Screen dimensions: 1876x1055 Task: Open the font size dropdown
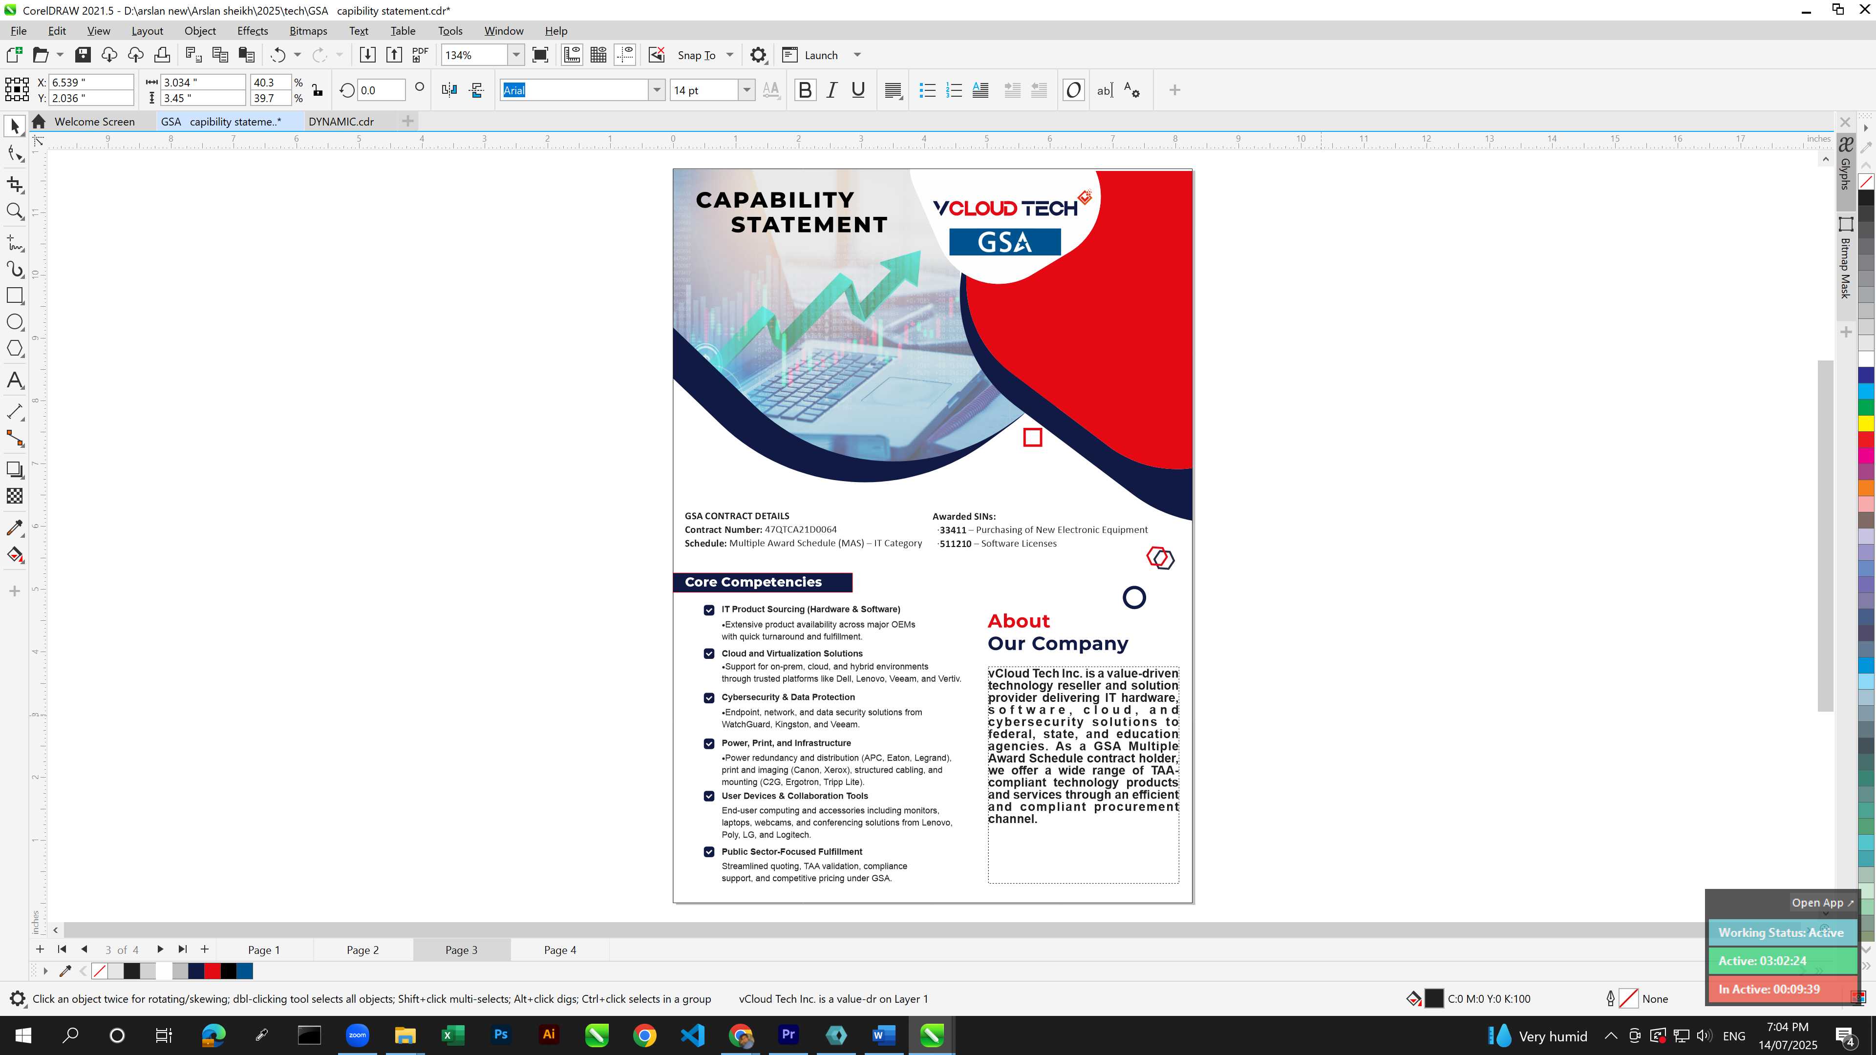tap(746, 90)
